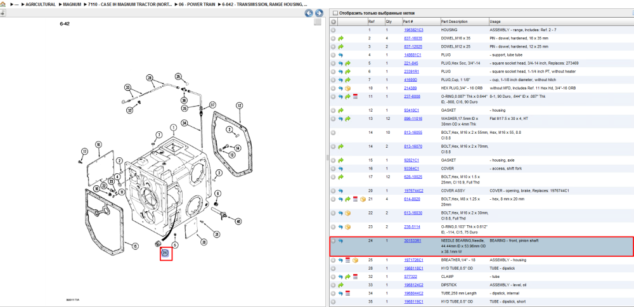Viewport: 634px width, 307px height.
Task: Click green arrow icon for part 41680D
Action: tap(347, 80)
